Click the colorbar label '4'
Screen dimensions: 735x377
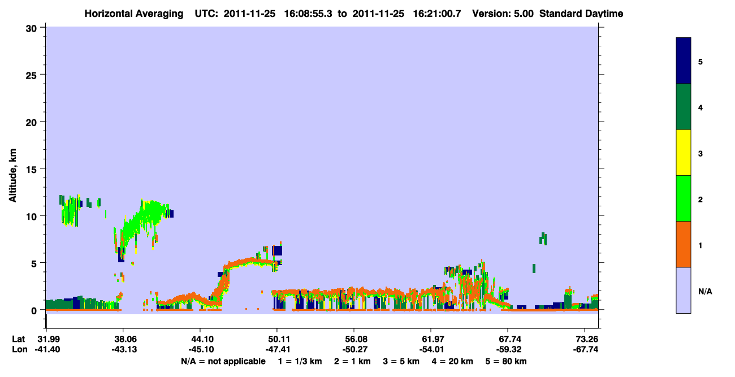701,107
